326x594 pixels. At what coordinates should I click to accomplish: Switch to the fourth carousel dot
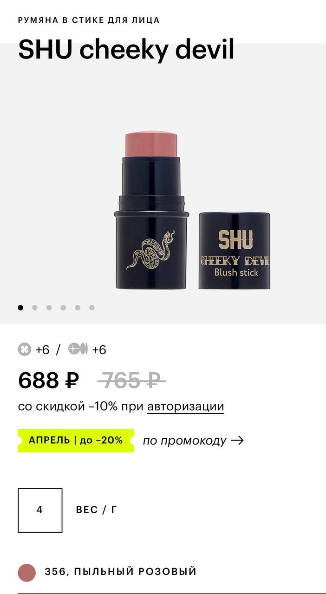64,308
